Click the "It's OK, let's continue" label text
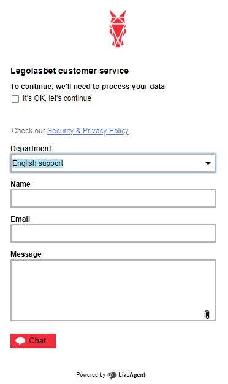This screenshot has width=228, height=384. (57, 98)
